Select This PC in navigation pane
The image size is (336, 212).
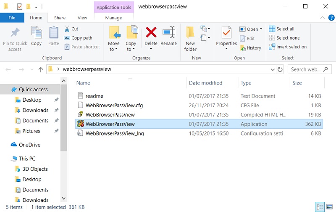(27, 159)
